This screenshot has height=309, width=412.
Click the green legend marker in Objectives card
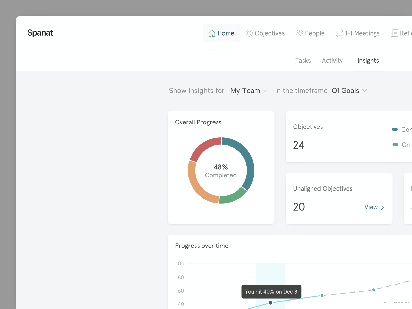coord(395,145)
